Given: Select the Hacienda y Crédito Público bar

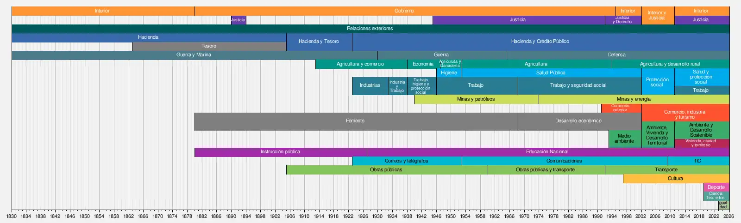Looking at the screenshot, I should pyautogui.click(x=540, y=42).
